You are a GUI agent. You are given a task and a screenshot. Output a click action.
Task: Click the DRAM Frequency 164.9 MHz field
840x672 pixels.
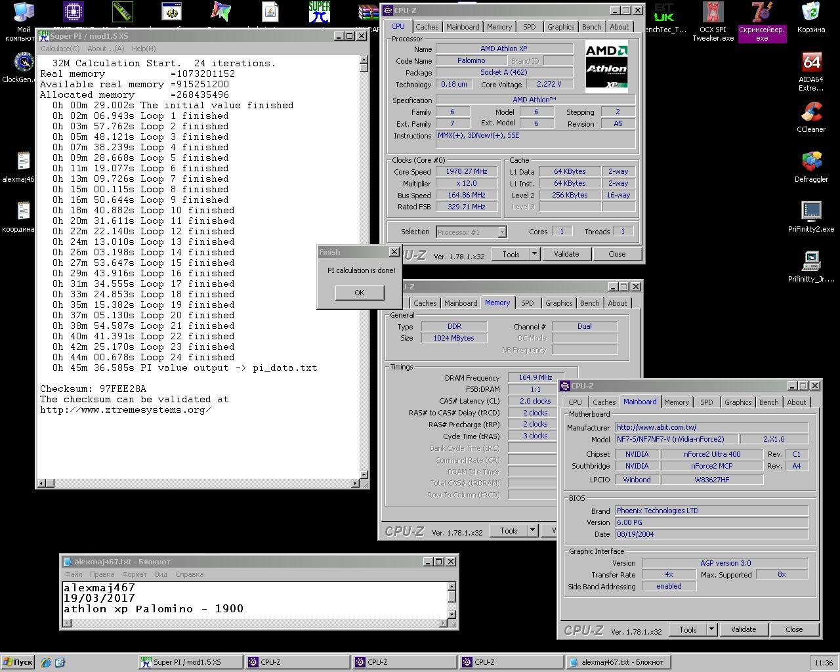click(535, 377)
